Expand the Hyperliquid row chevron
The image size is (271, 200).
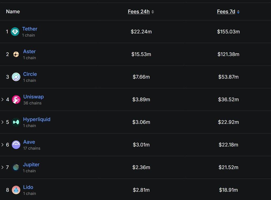(x=2, y=122)
